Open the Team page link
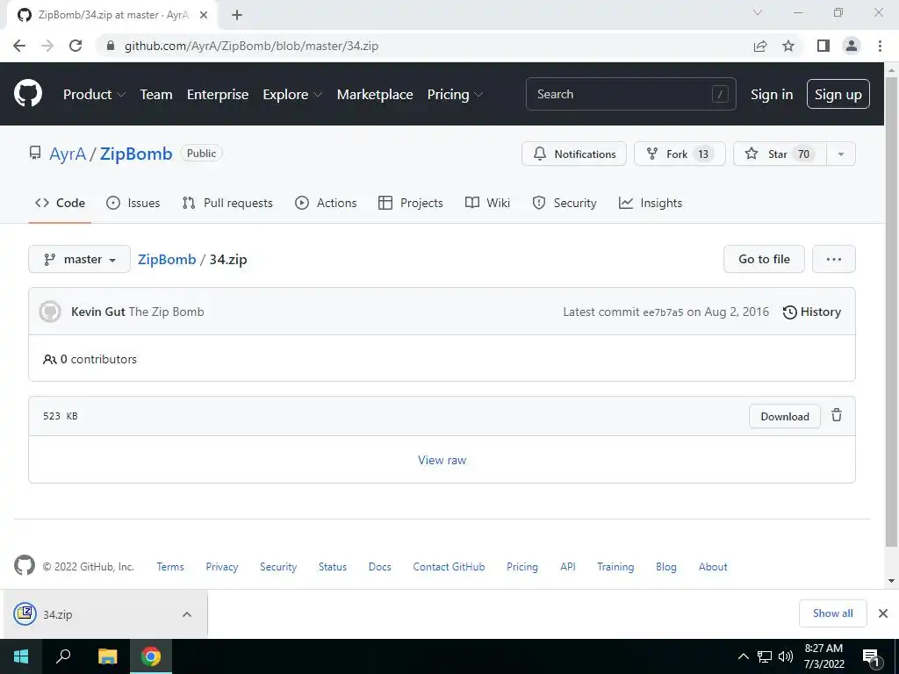Viewport: 899px width, 674px height. click(x=156, y=95)
